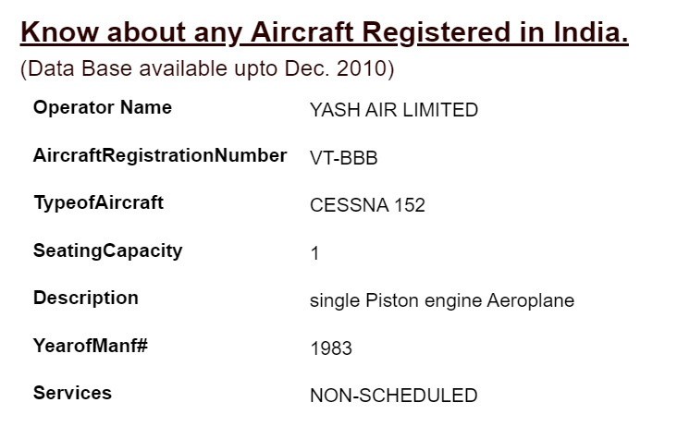This screenshot has height=427, width=677.
Task: Click the 'YearofManf#' label
Action: pyautogui.click(x=91, y=346)
